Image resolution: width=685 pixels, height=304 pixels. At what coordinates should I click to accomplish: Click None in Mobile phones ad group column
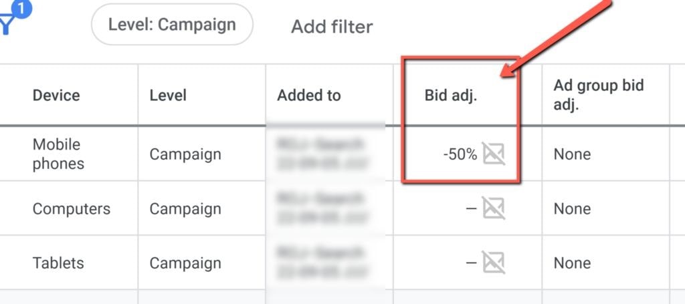tap(572, 154)
